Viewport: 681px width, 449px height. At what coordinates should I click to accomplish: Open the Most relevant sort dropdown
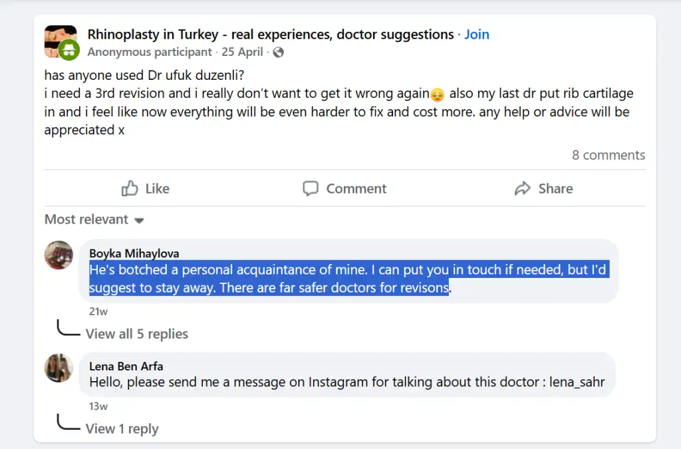point(94,220)
